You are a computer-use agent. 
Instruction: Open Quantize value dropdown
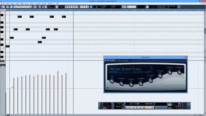pyautogui.click(x=107, y=7)
